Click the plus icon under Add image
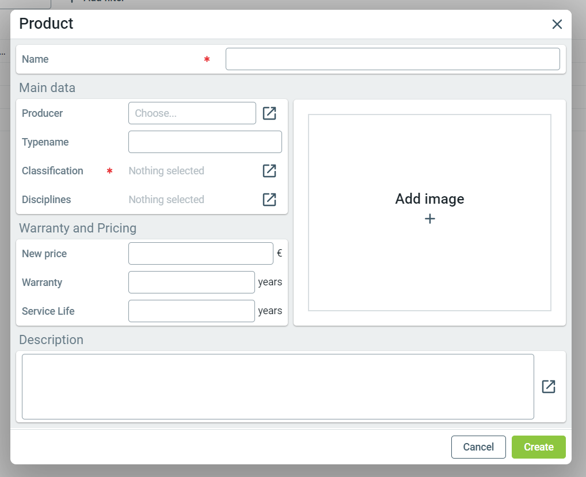 pos(429,219)
